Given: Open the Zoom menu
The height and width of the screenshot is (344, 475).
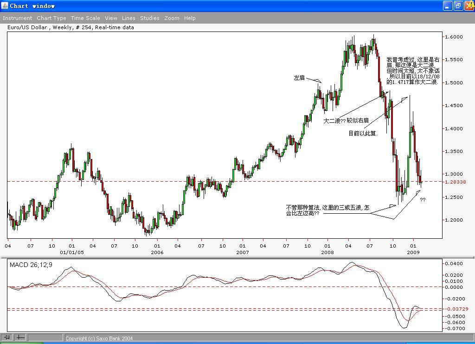Looking at the screenshot, I should (x=172, y=18).
